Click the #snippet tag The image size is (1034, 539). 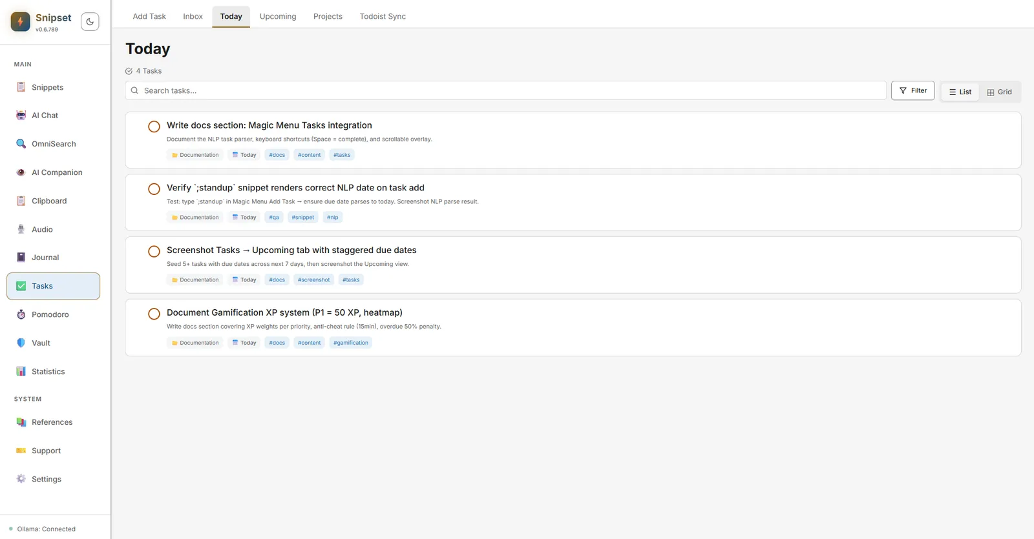tap(302, 218)
